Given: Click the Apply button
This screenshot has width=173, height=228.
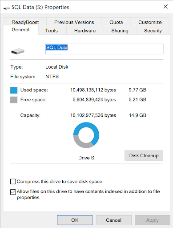Looking at the screenshot, I should [153, 220].
